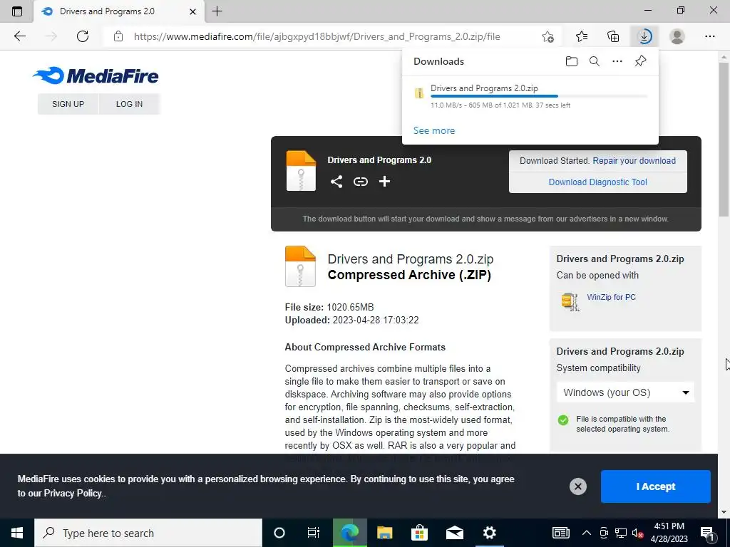730x547 pixels.
Task: Click the network tray icon
Action: 621,533
